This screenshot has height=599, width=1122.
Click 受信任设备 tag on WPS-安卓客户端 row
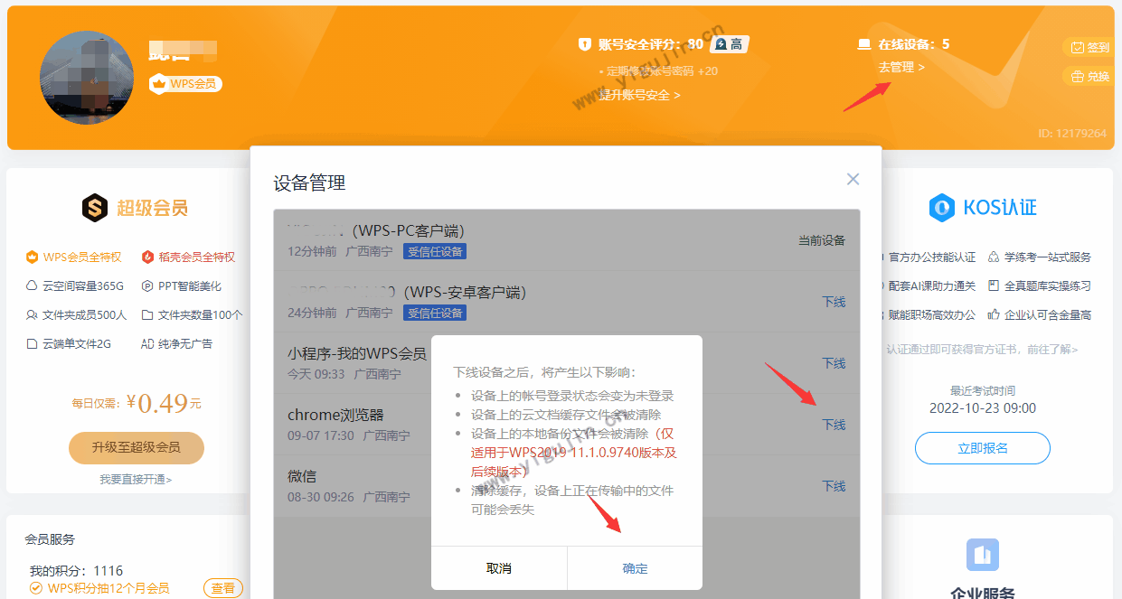(435, 314)
